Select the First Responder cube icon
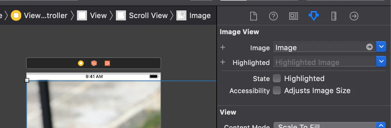The height and width of the screenshot is (128, 391). pyautogui.click(x=94, y=63)
